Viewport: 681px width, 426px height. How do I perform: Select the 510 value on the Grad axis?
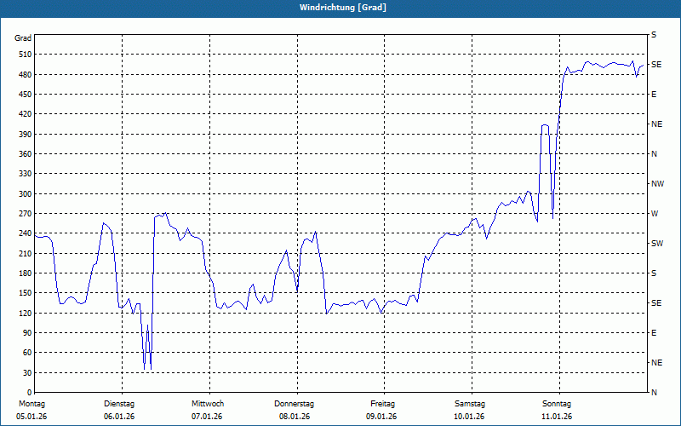[x=25, y=55]
